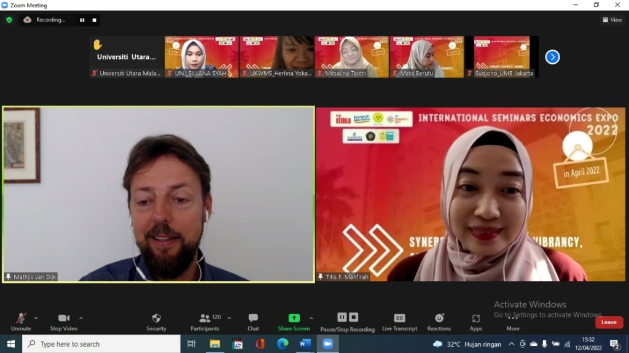Open the weather widget showing 32°C

[467, 344]
